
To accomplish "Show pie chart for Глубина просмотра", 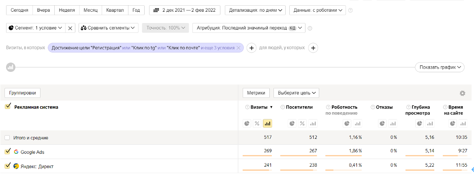I will point(420,123).
